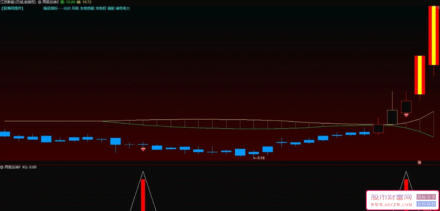
Task: Click the XG: 0.00 value
Action: [29, 167]
